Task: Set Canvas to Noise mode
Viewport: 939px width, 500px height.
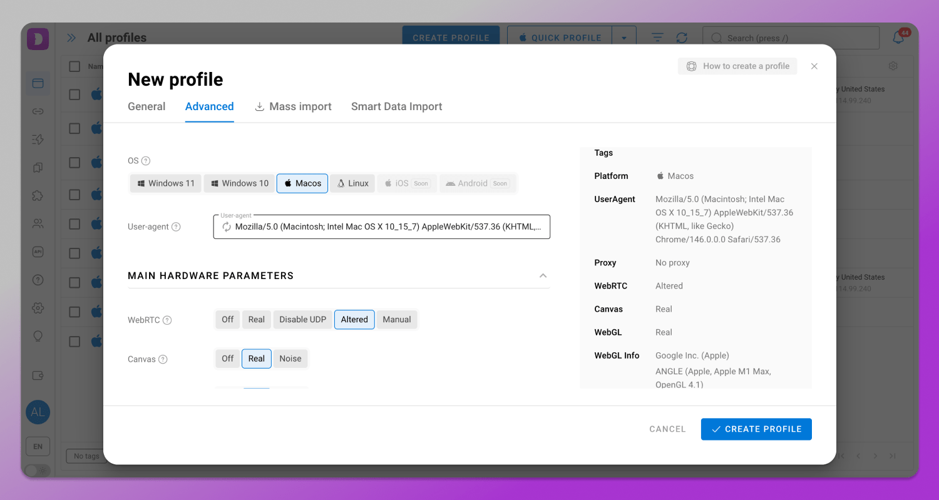Action: tap(290, 359)
